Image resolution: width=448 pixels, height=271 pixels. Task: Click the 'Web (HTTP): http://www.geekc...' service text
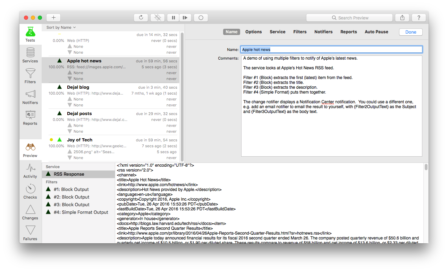tap(97, 146)
